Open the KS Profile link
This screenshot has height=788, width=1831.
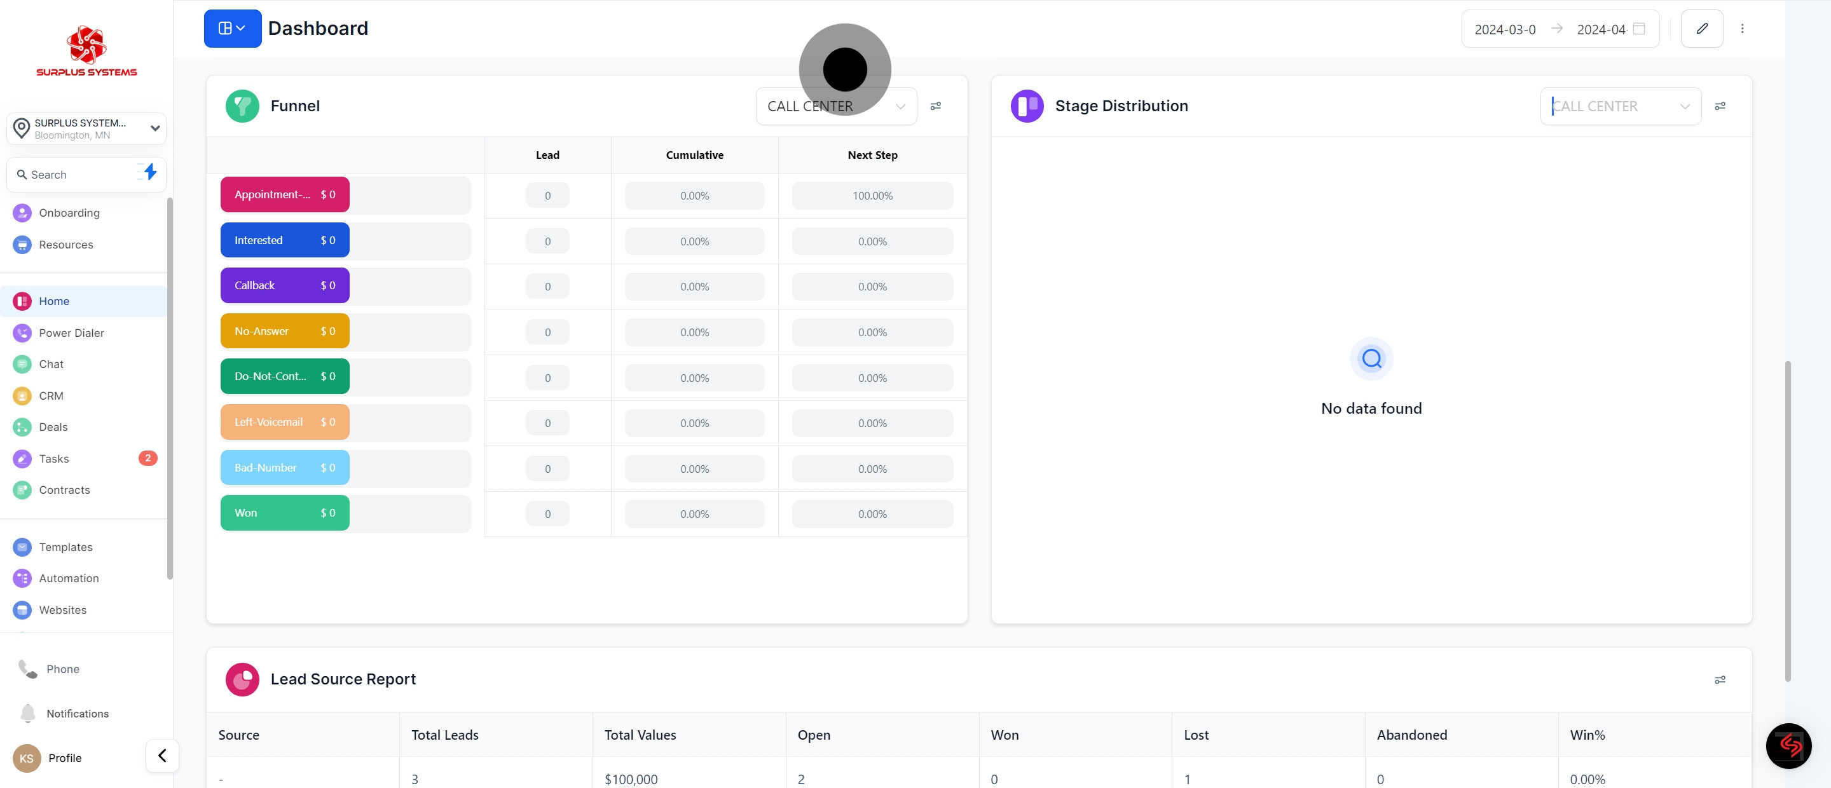click(64, 758)
